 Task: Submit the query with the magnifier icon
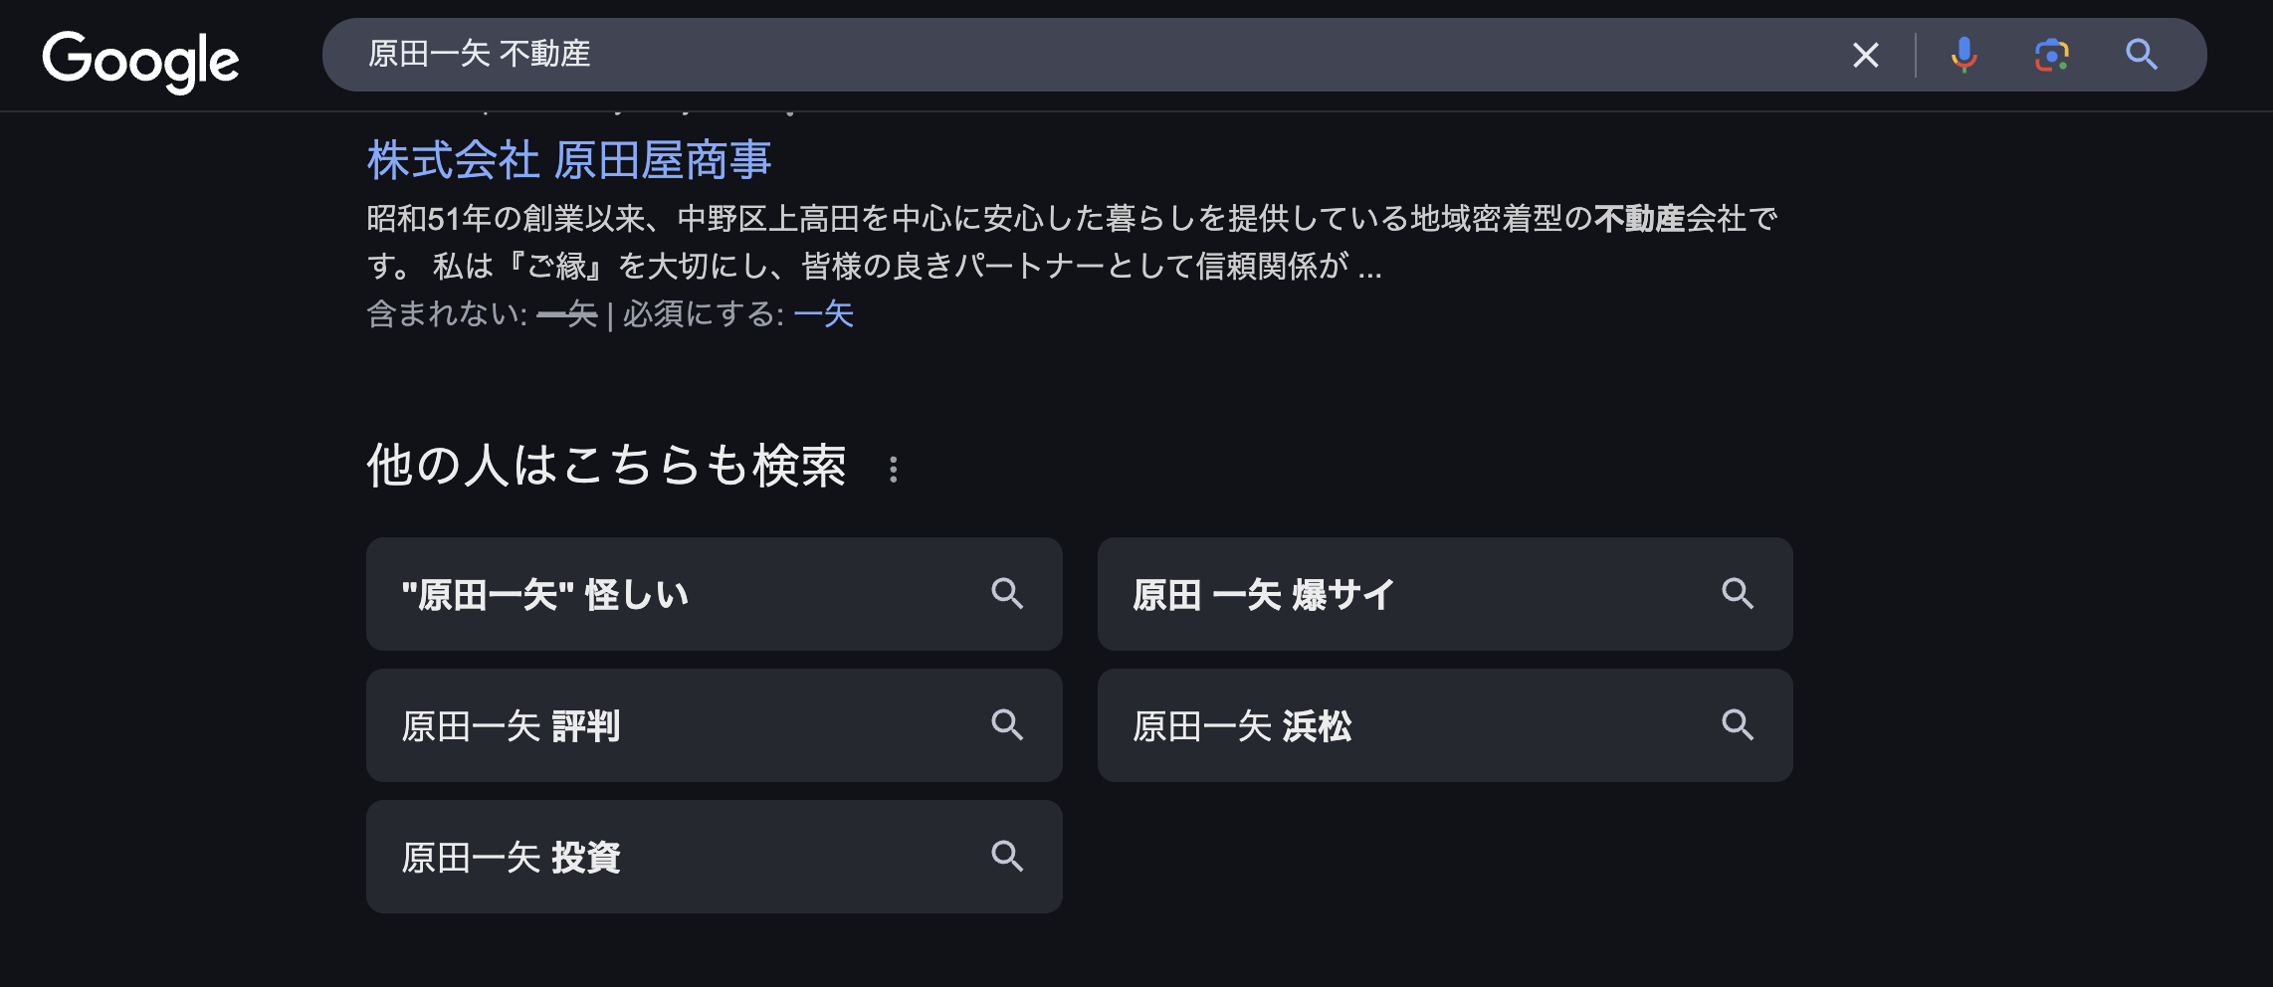click(2142, 55)
